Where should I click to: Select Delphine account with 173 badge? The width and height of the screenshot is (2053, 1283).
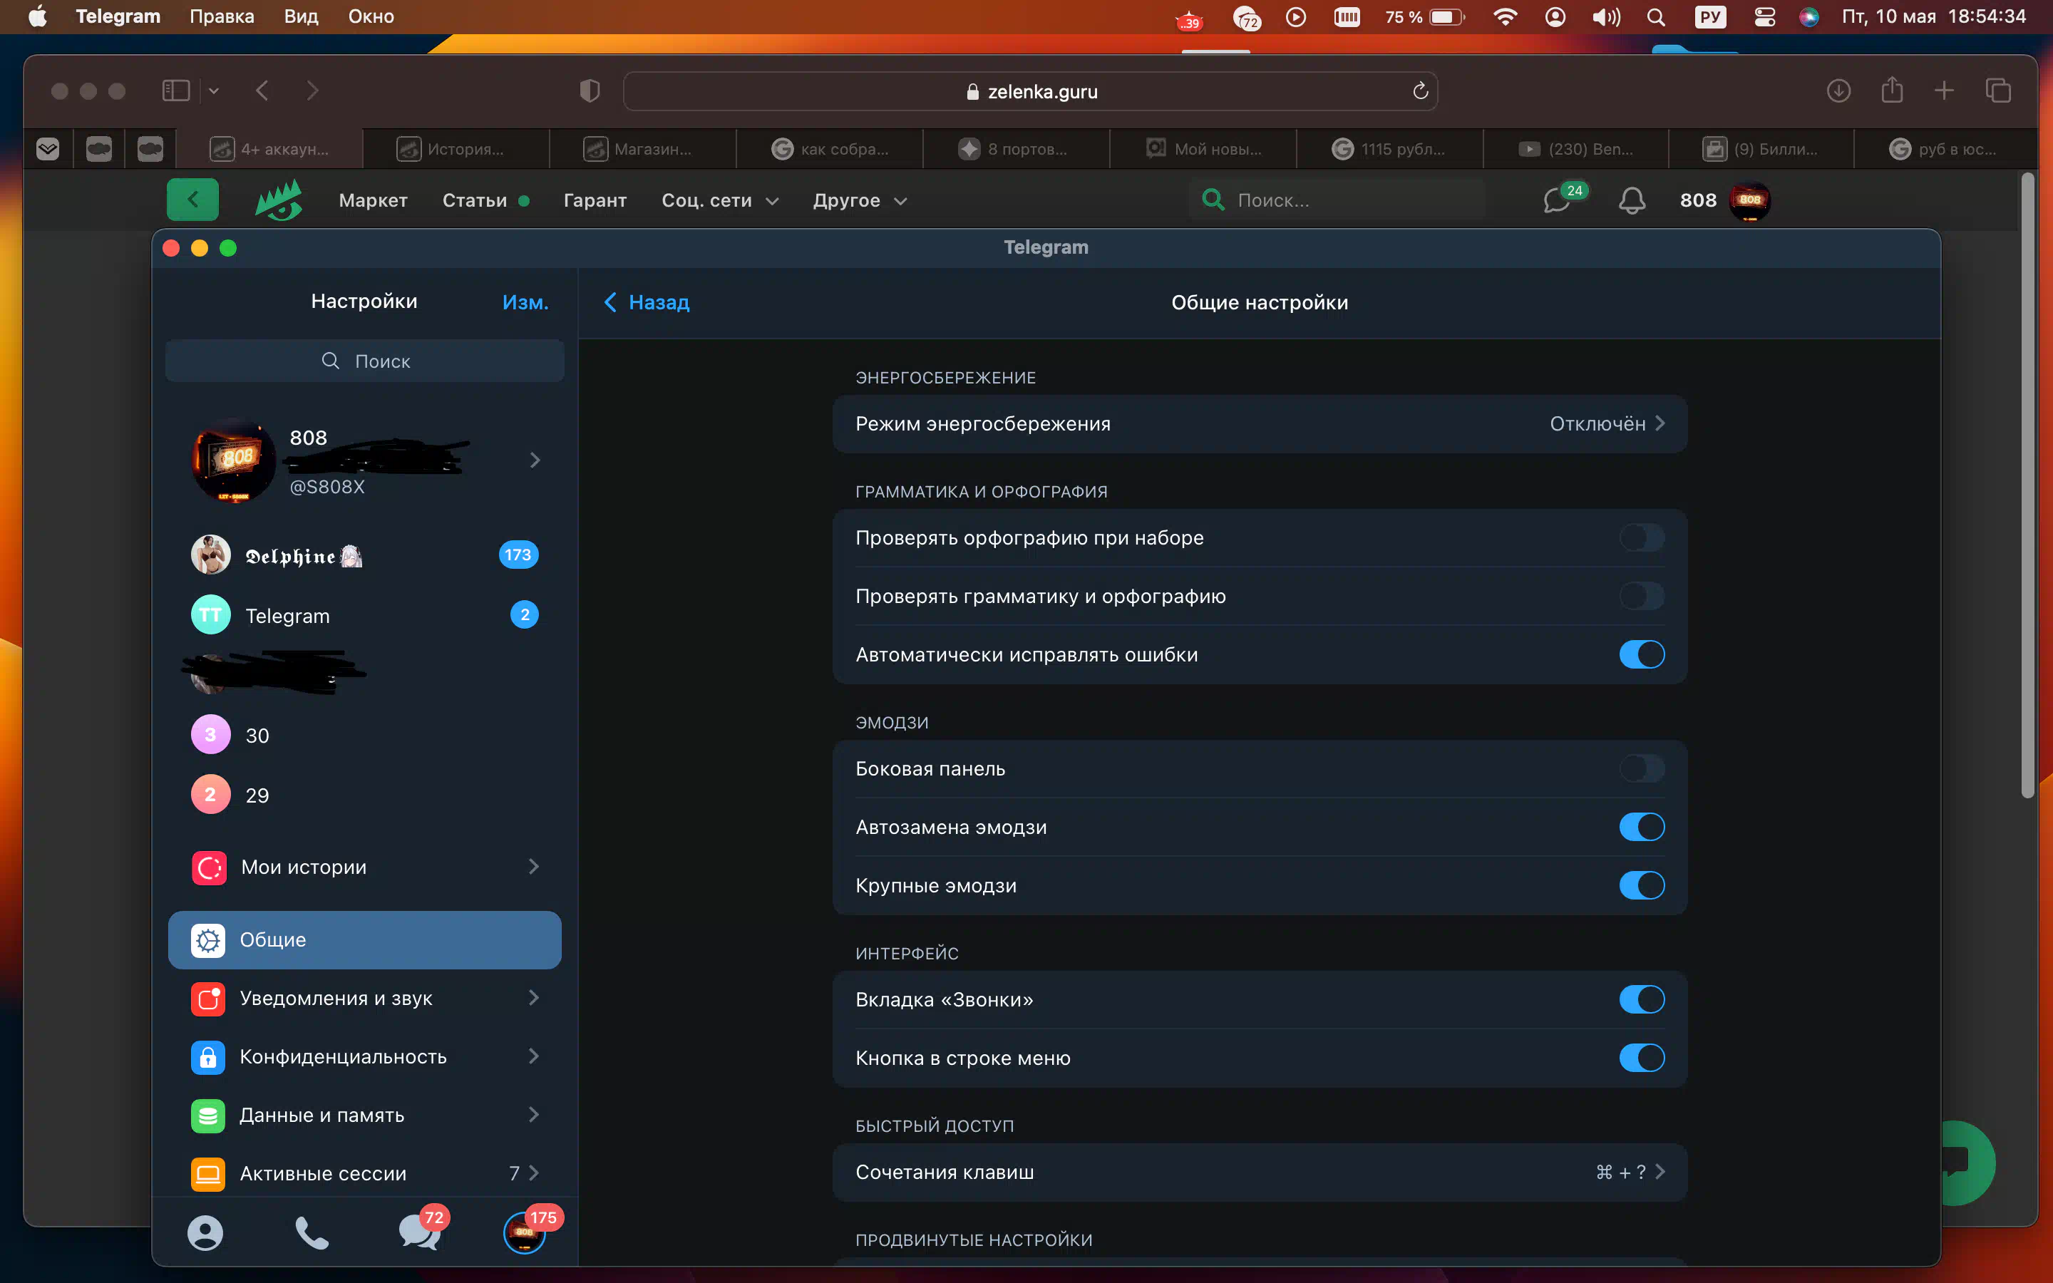[x=365, y=555]
